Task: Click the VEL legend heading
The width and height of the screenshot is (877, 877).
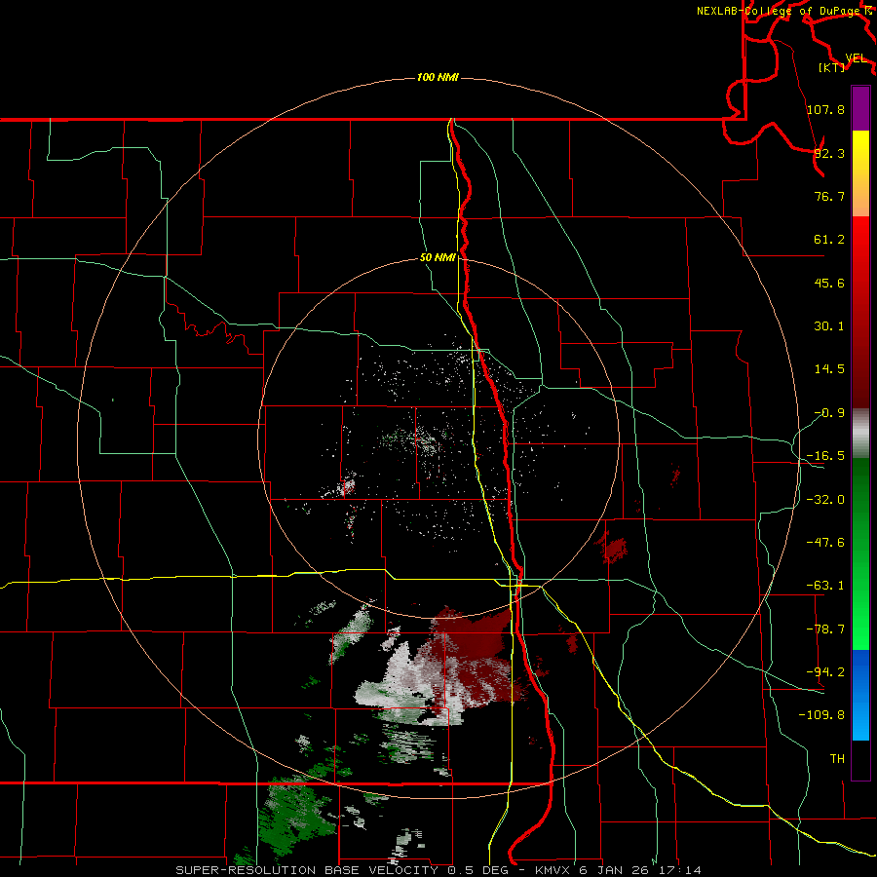Action: click(856, 58)
